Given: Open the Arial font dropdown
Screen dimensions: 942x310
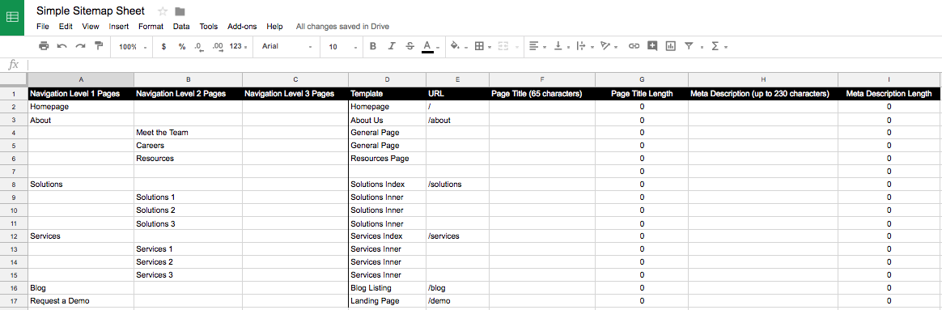Looking at the screenshot, I should [287, 46].
